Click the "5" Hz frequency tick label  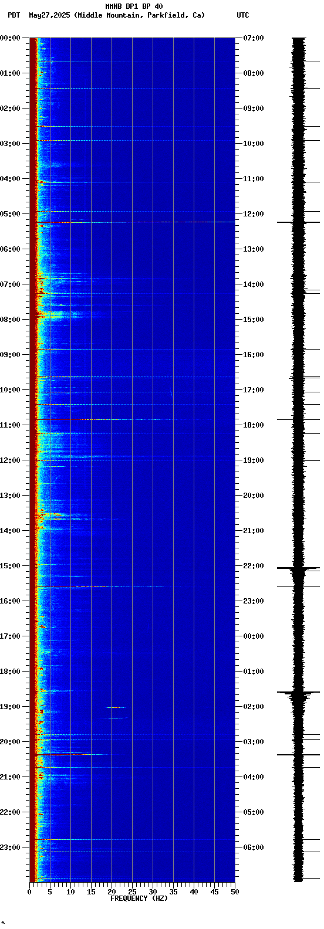pyautogui.click(x=50, y=892)
